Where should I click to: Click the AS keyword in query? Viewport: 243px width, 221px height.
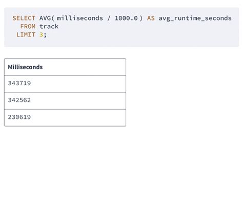click(x=151, y=18)
